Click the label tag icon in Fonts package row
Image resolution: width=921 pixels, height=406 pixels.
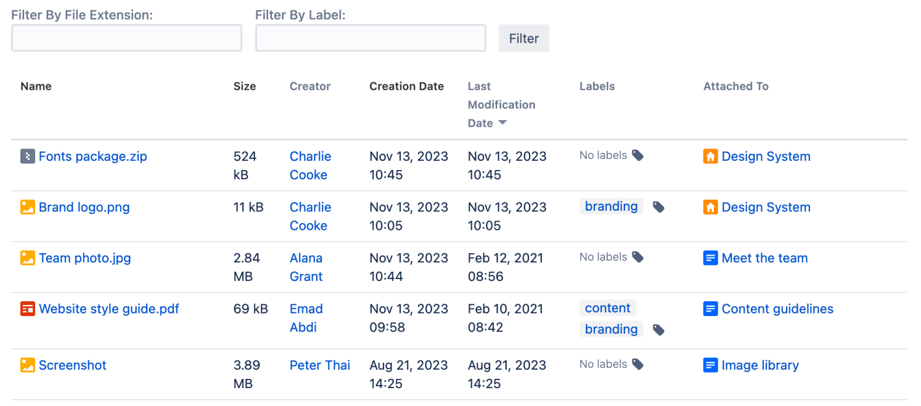[x=638, y=155]
